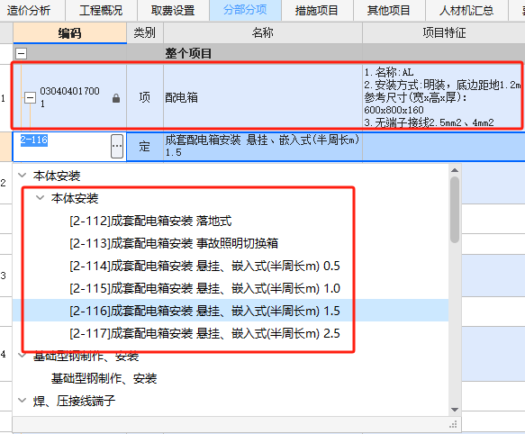Collapse the 基础型钢制作、安装 group chevron
This screenshot has height=434, width=525.
click(23, 356)
